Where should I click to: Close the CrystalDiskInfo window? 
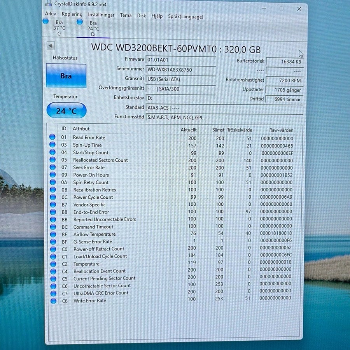299,9
